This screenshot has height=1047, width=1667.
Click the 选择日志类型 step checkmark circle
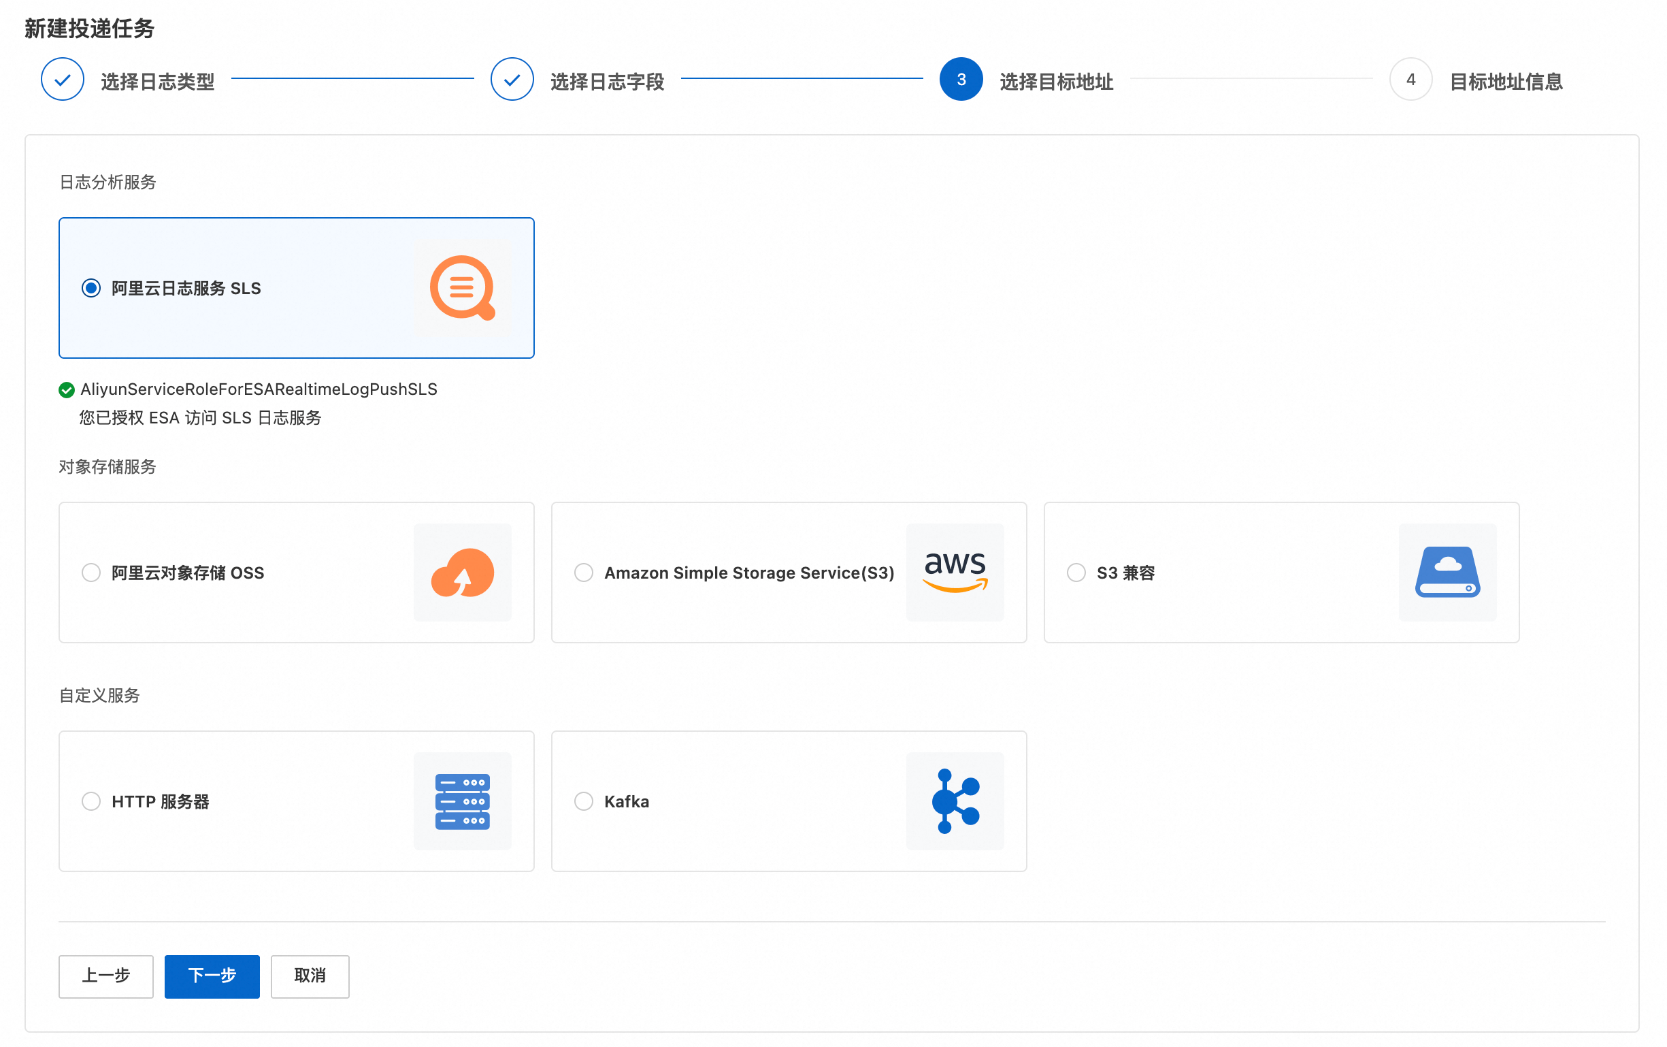[x=63, y=79]
